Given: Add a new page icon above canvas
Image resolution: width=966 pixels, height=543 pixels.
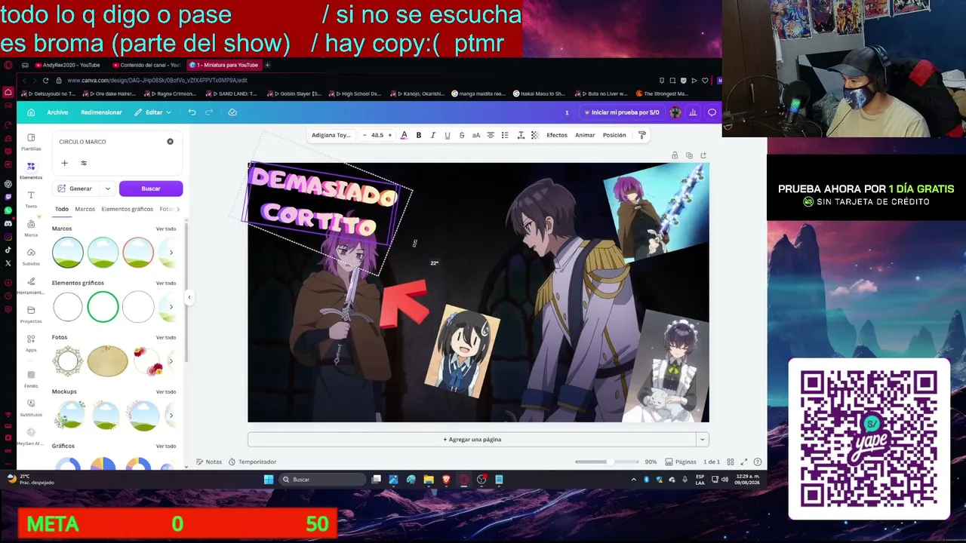Looking at the screenshot, I should pos(703,155).
